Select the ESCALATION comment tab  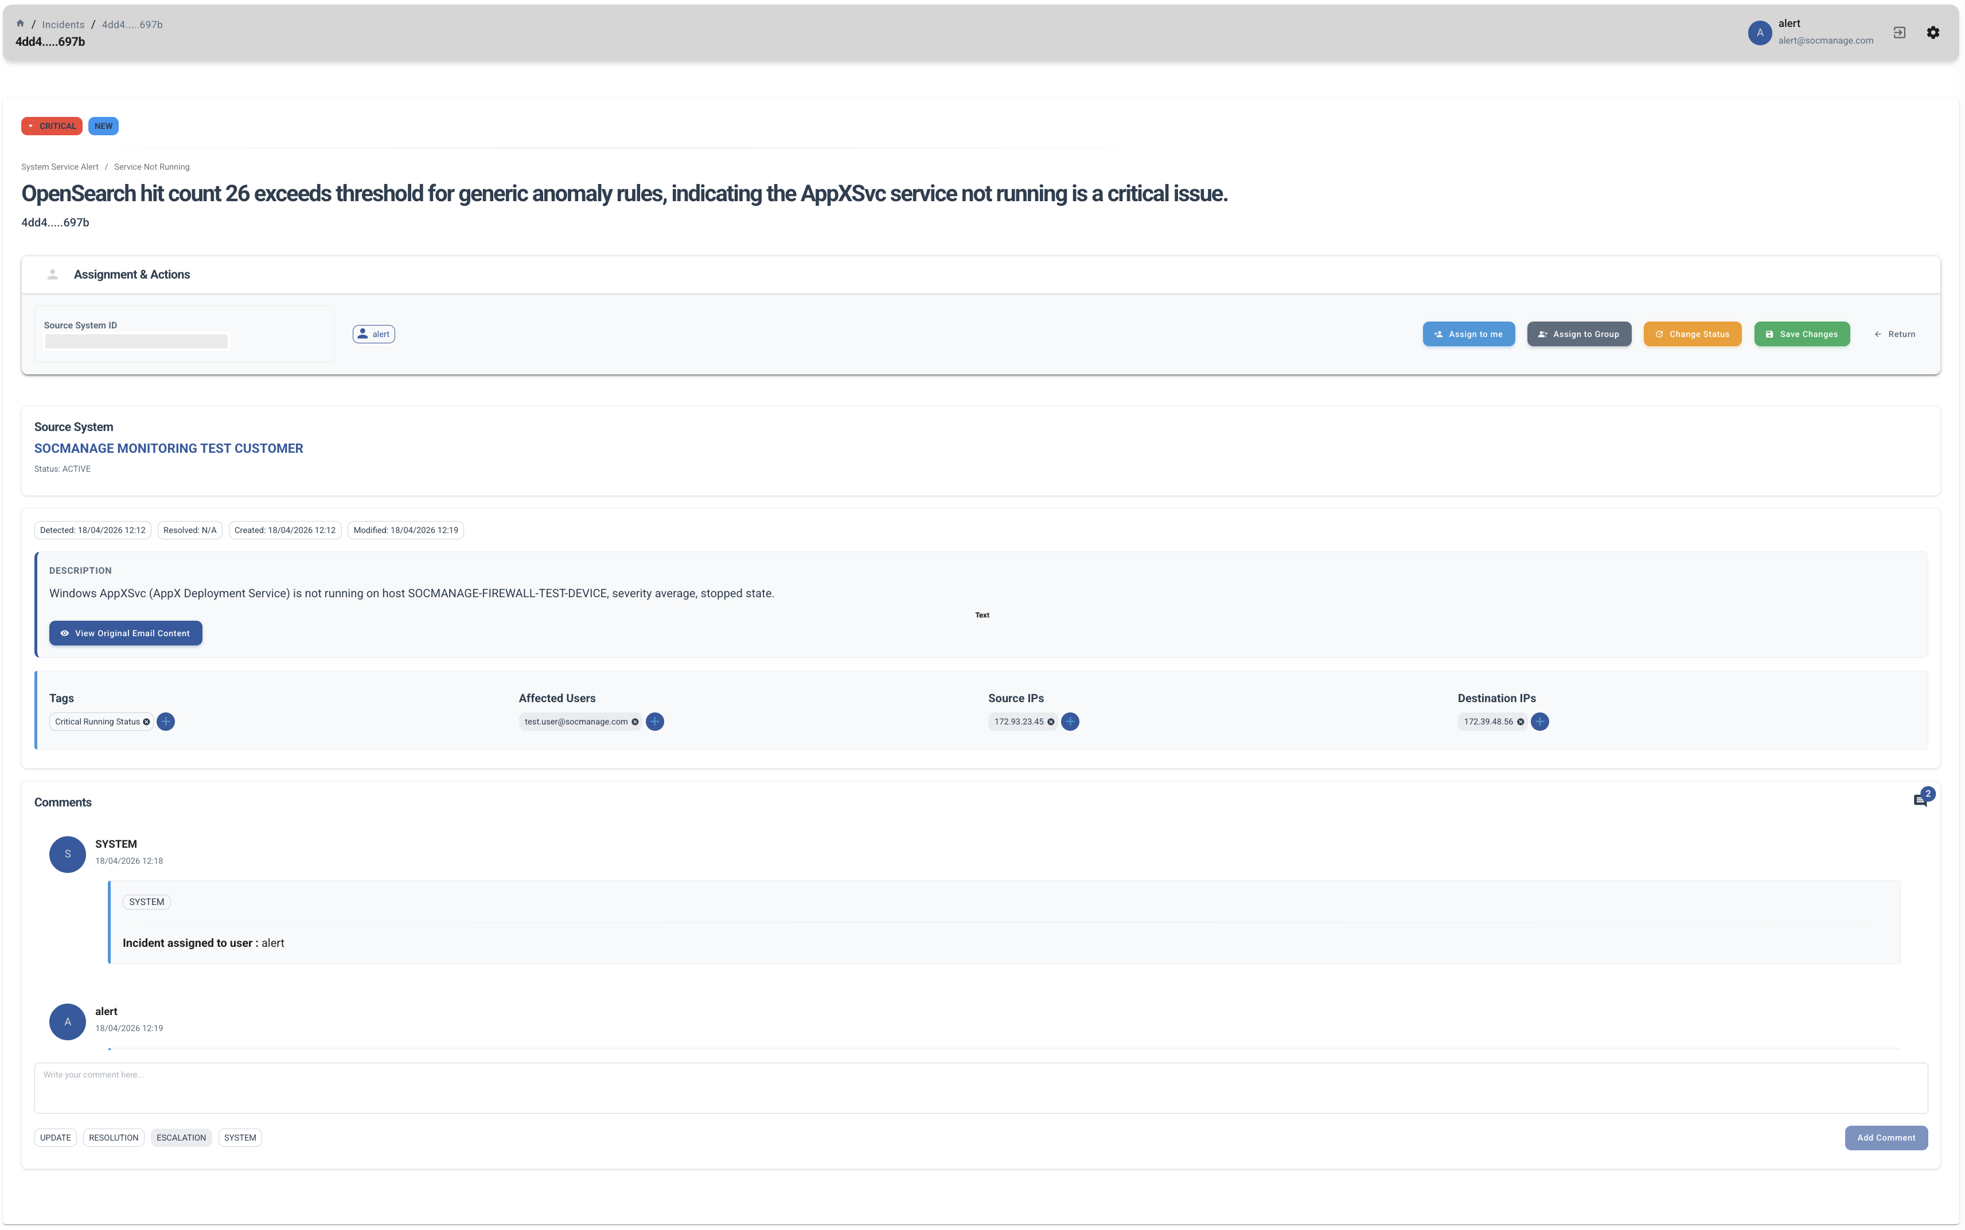point(181,1137)
